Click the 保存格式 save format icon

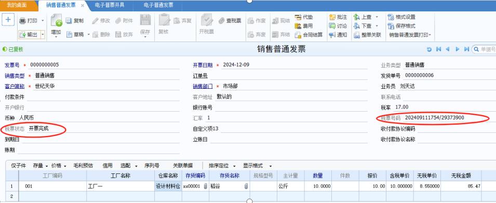pos(391,26)
